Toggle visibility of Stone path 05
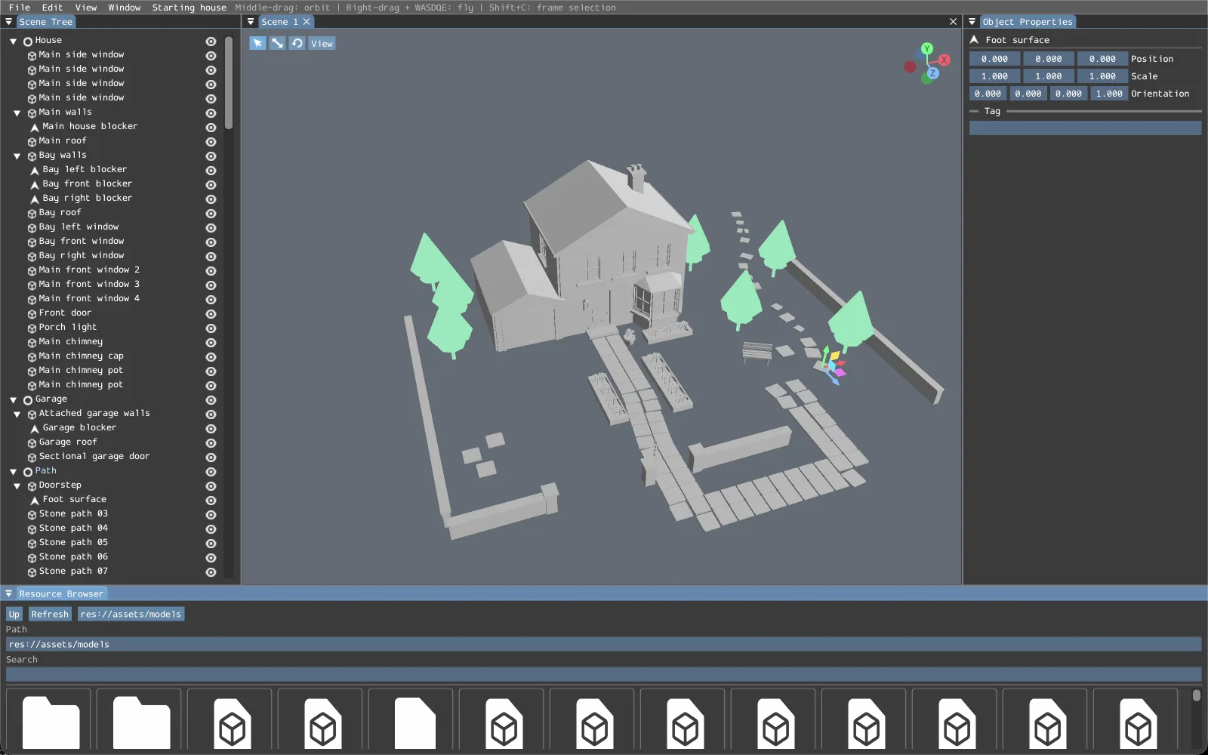The width and height of the screenshot is (1208, 755). [x=211, y=543]
